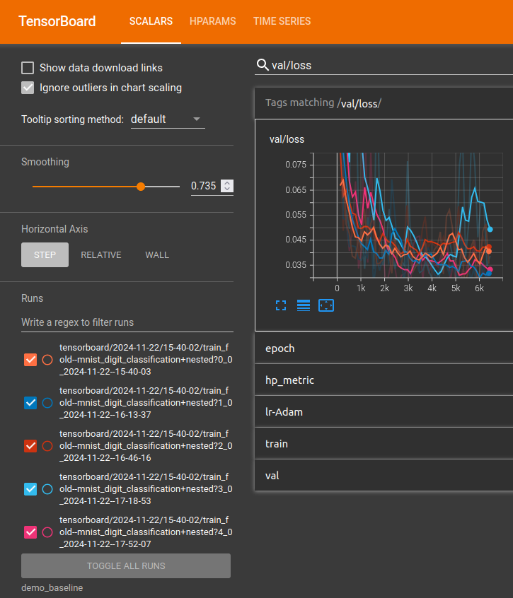Select only the nested?3_0 run circle
The height and width of the screenshot is (598, 513).
(47, 489)
